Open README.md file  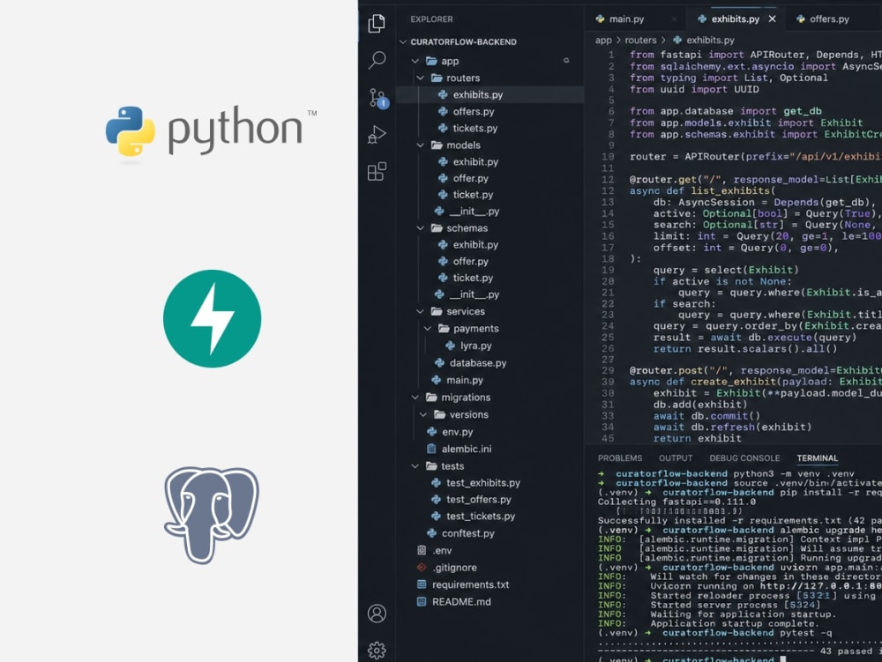coord(461,602)
